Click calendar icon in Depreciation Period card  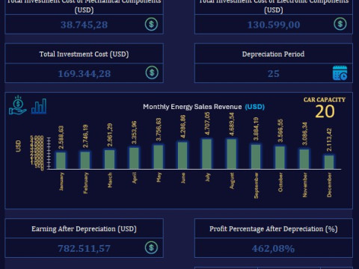point(340,73)
